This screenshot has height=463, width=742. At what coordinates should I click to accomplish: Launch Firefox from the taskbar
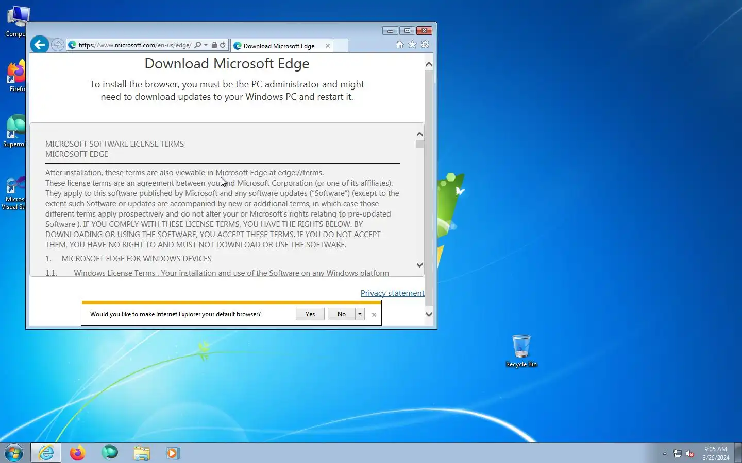tap(78, 453)
